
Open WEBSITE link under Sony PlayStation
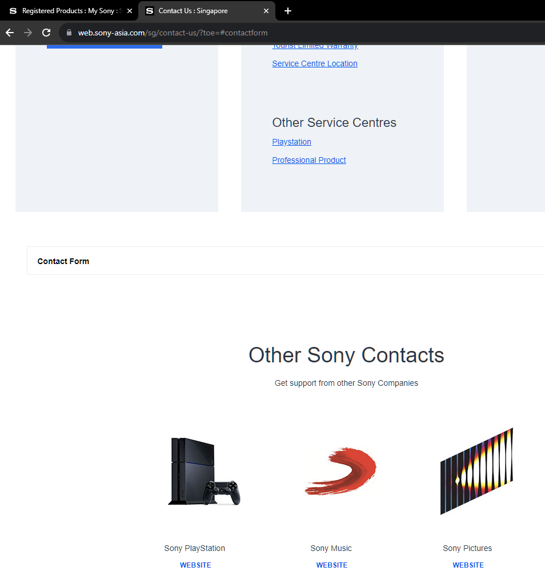(x=195, y=565)
